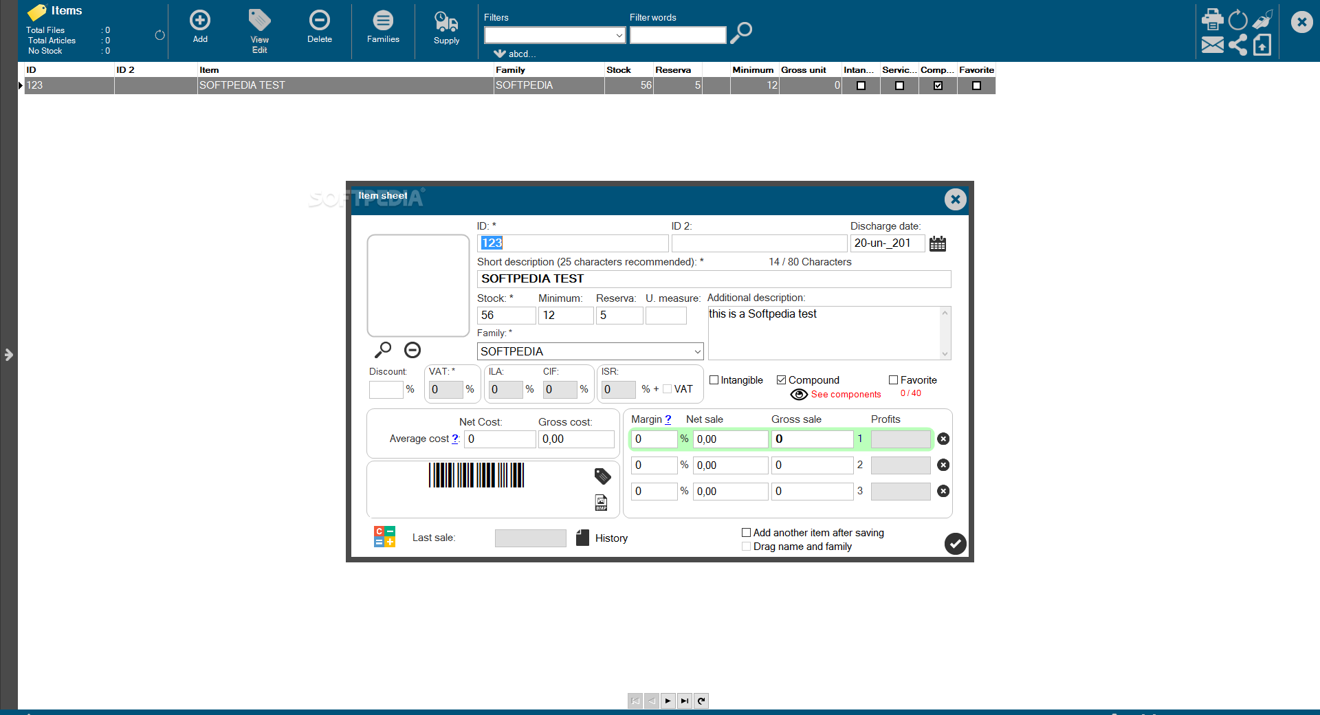Add a new item with the Add button
The image size is (1320, 715).
(x=200, y=26)
